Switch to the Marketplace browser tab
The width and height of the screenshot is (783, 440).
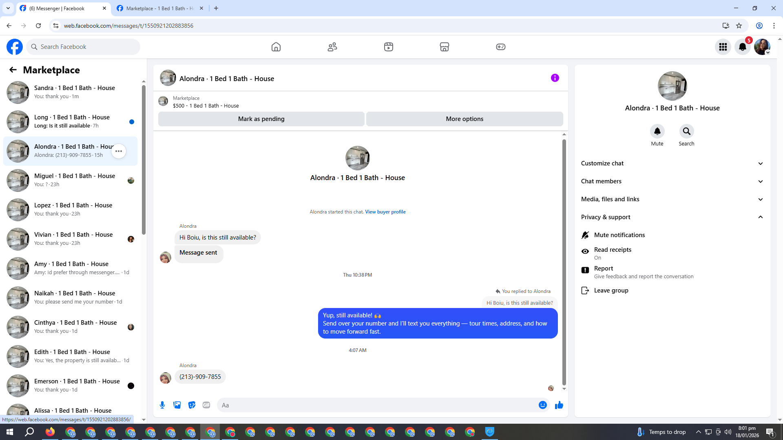[x=160, y=8]
